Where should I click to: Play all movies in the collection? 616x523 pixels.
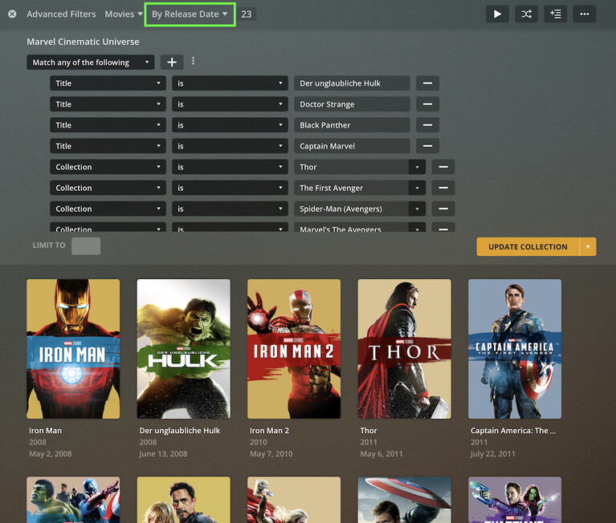[x=497, y=14]
